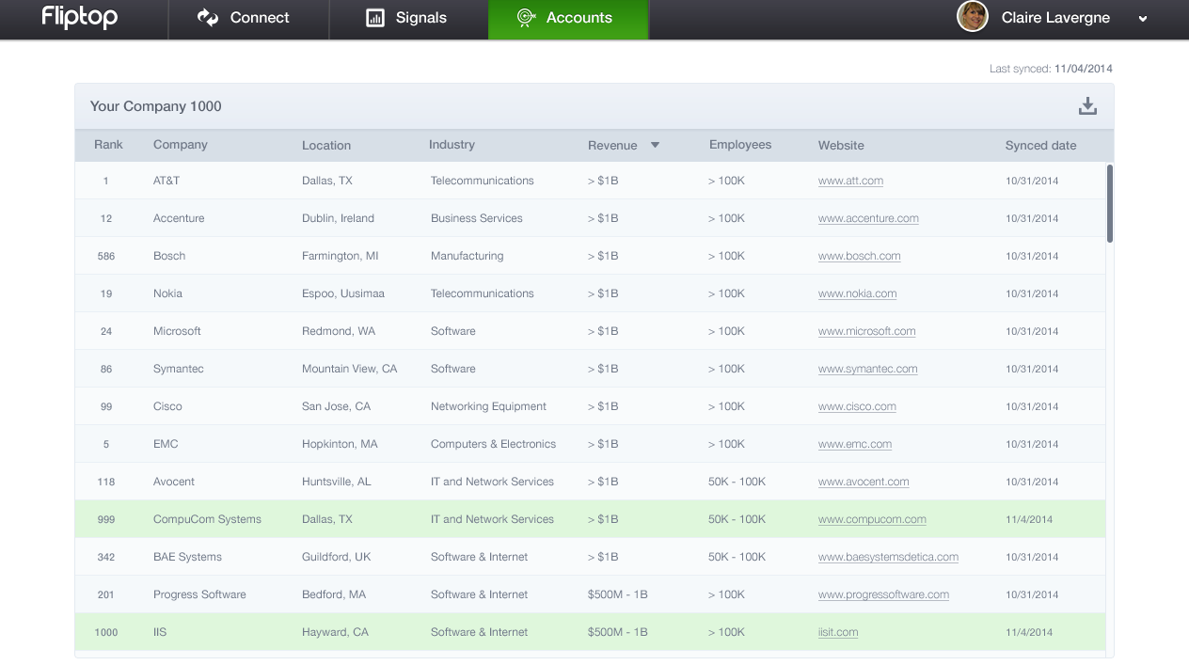Sort by Website column header
The image size is (1189, 665).
[x=841, y=146]
